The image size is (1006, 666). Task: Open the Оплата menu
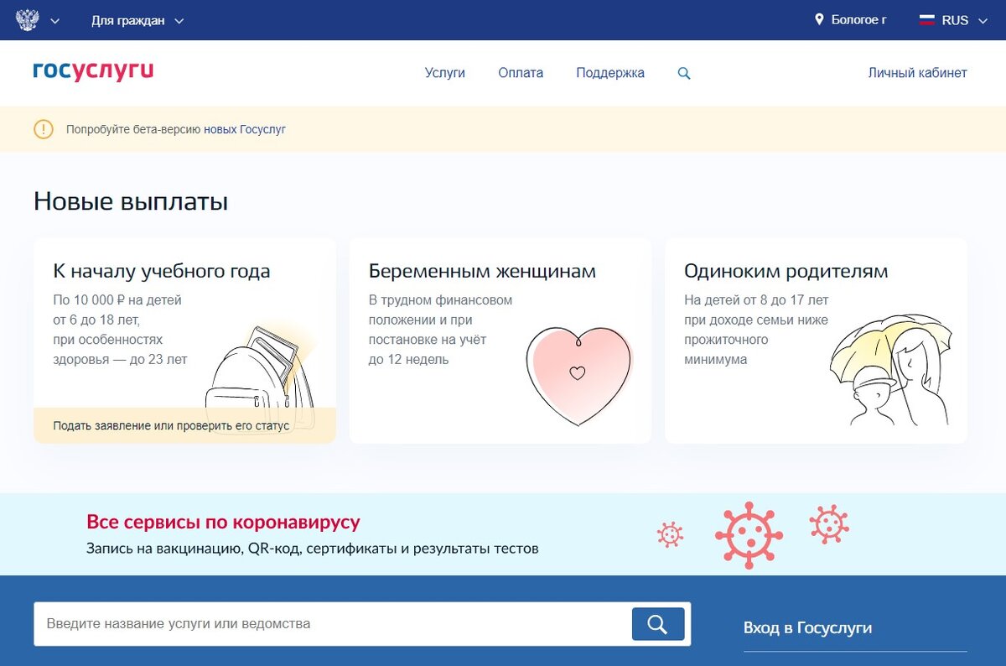[x=520, y=73]
